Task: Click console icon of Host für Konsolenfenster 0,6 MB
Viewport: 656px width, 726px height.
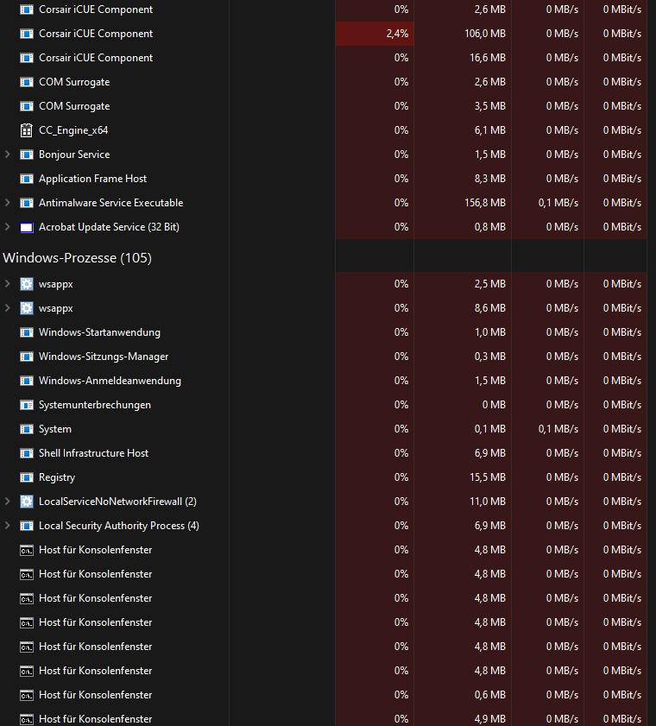Action: pos(27,696)
